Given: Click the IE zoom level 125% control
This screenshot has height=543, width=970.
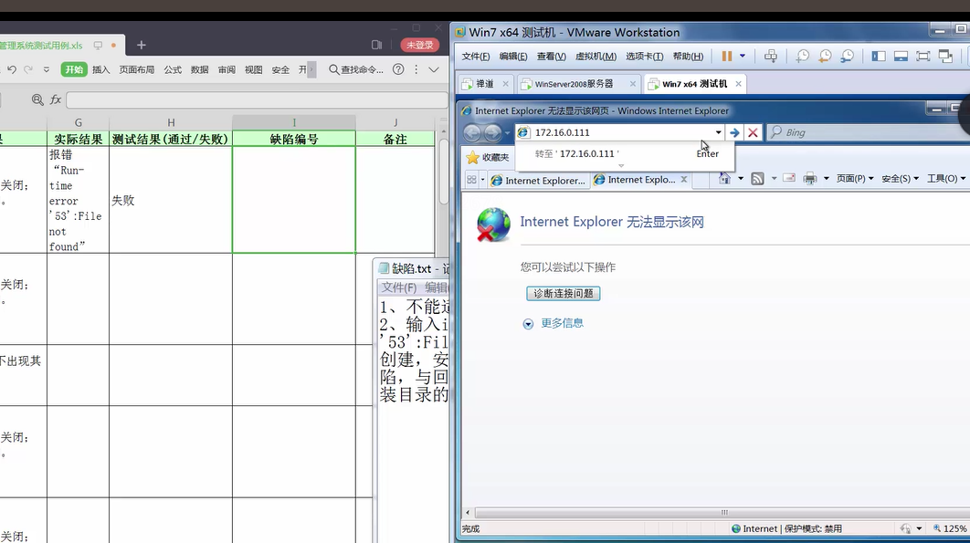Looking at the screenshot, I should pos(950,528).
